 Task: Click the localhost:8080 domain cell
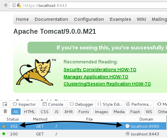pos(145,126)
